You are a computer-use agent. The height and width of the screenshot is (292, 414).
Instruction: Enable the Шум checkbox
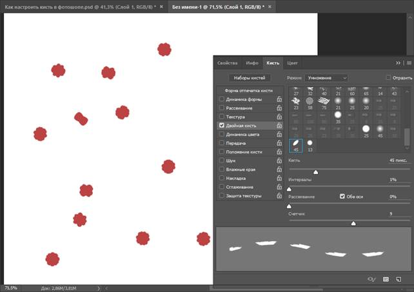[x=222, y=161]
